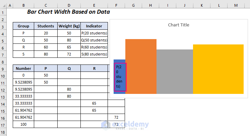Select row 1 header
This screenshot has width=250, height=136.
(3, 12)
